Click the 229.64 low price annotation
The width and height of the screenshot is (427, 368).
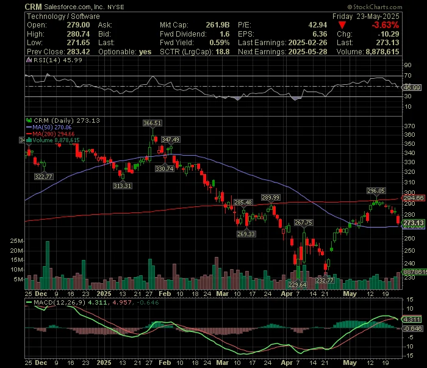tap(298, 284)
